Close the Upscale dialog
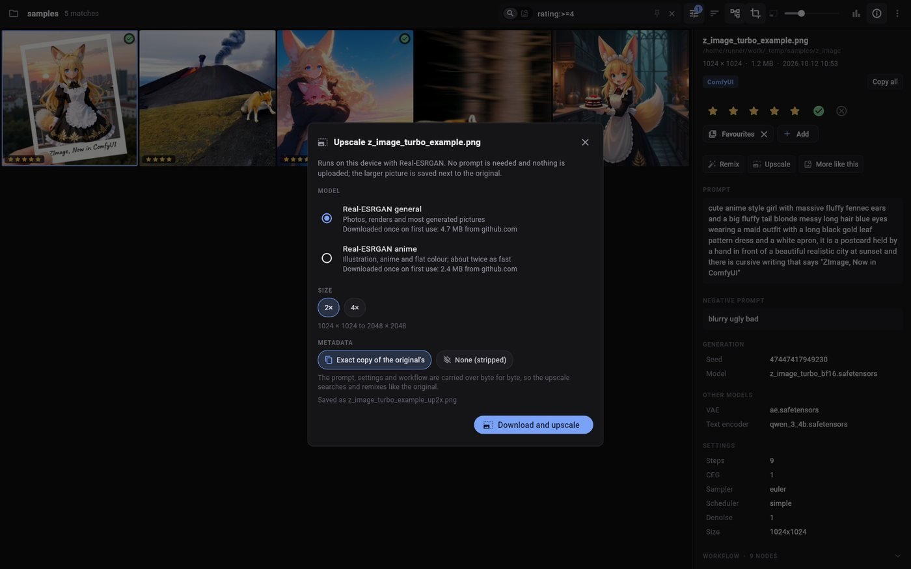 [585, 142]
